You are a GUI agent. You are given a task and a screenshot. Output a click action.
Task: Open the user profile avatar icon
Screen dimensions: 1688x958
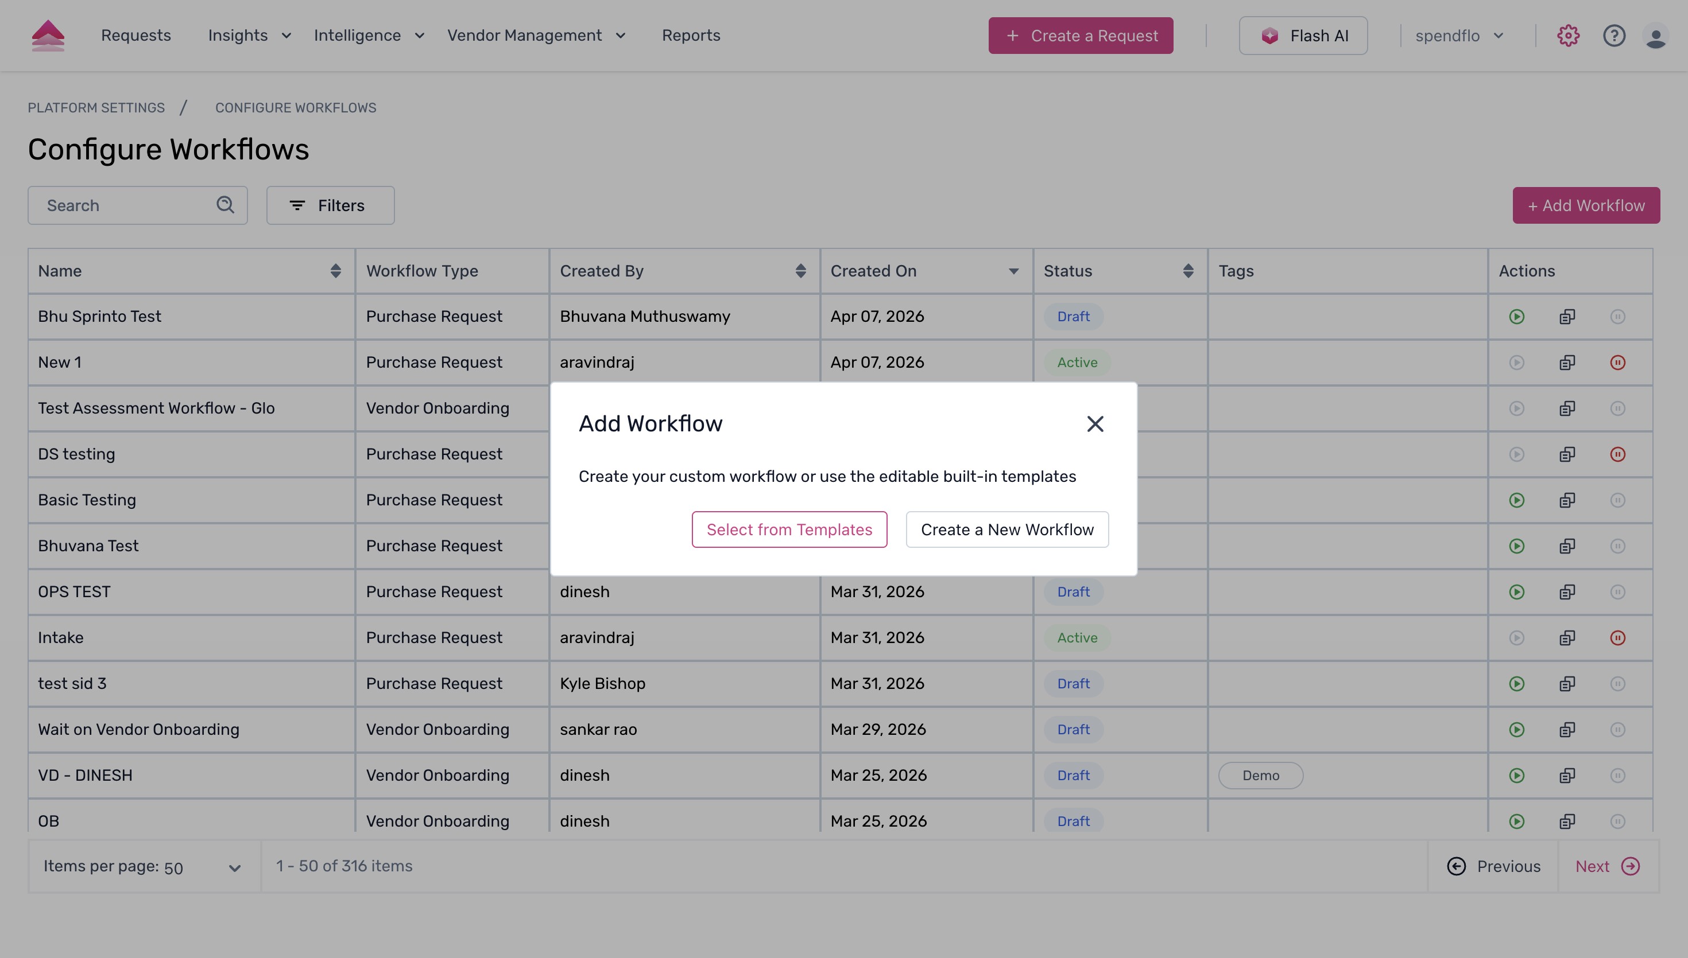[1656, 36]
